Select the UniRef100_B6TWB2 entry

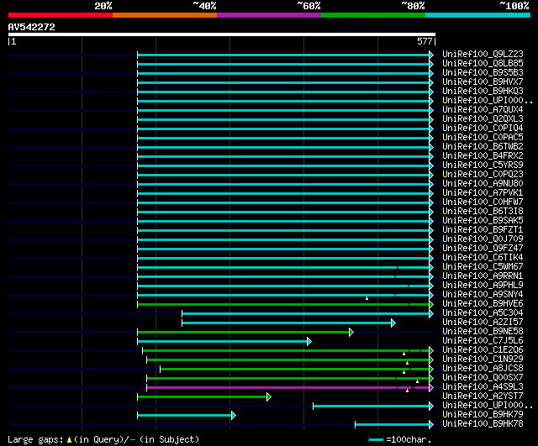(x=483, y=147)
